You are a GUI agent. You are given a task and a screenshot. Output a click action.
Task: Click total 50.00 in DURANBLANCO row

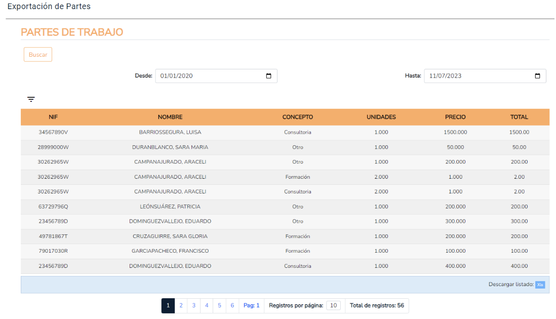(519, 147)
